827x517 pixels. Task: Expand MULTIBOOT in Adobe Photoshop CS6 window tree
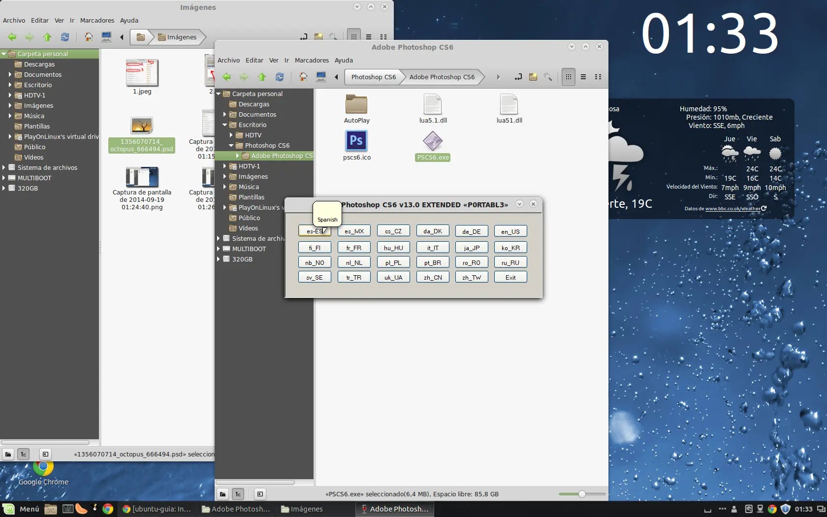coord(219,249)
